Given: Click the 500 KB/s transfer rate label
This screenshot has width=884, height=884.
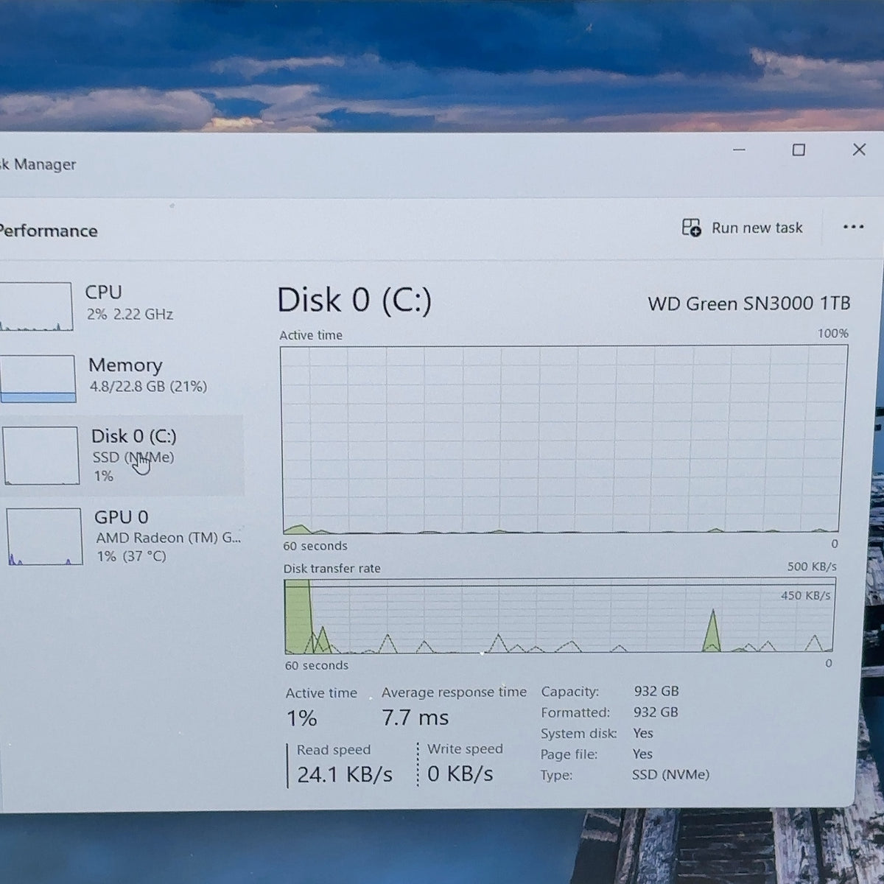Looking at the screenshot, I should [x=812, y=566].
